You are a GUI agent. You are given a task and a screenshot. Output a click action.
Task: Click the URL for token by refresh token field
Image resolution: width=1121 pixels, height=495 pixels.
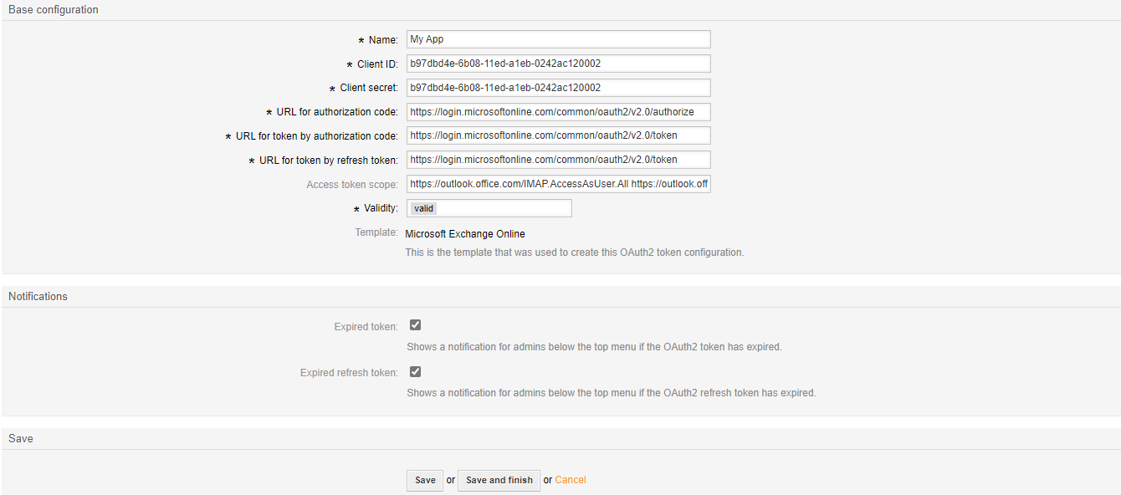coord(558,159)
